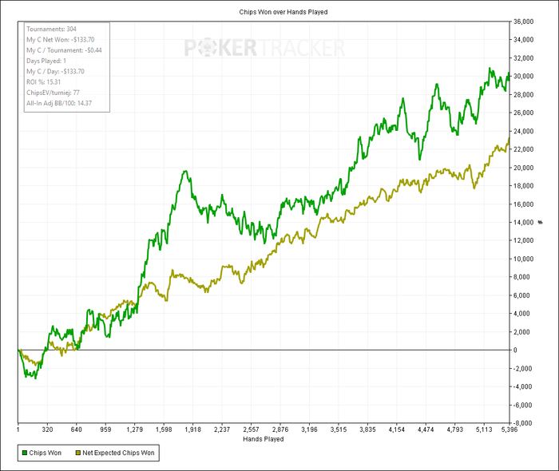Click the My C Net Won: -$133.70 line

point(60,40)
